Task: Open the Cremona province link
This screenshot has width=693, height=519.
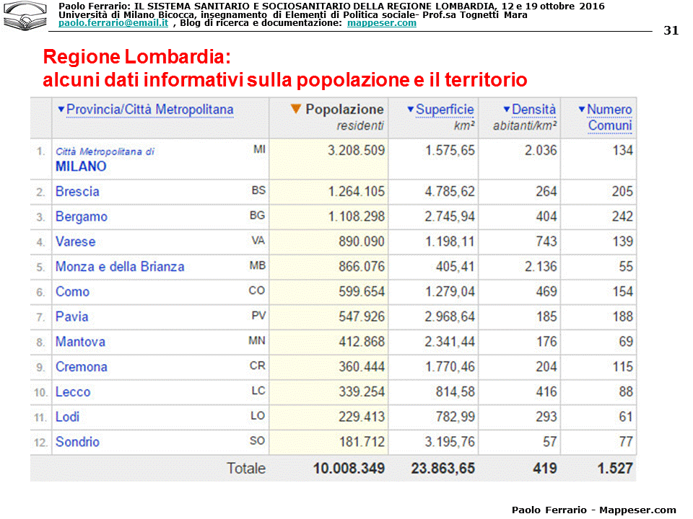Action: tap(81, 367)
